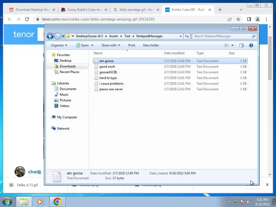Bookmark this page with star icon
Image resolution: width=276 pixels, height=207 pixels.
pyautogui.click(x=238, y=19)
